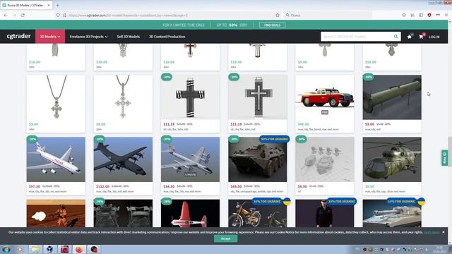Click the shield icon in address bar
Image resolution: width=452 pixels, height=254 pixels.
pos(58,15)
